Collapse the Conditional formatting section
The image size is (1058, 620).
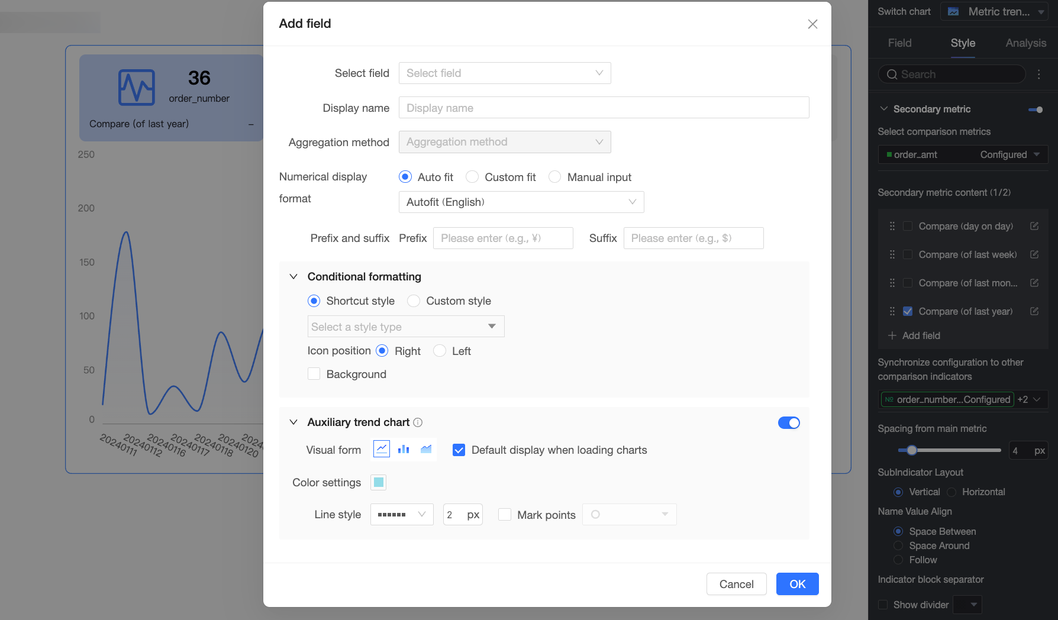[293, 276]
